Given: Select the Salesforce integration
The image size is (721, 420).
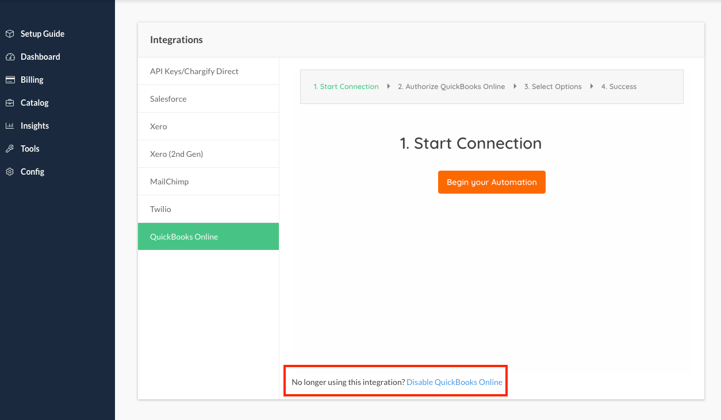Looking at the screenshot, I should coord(208,99).
